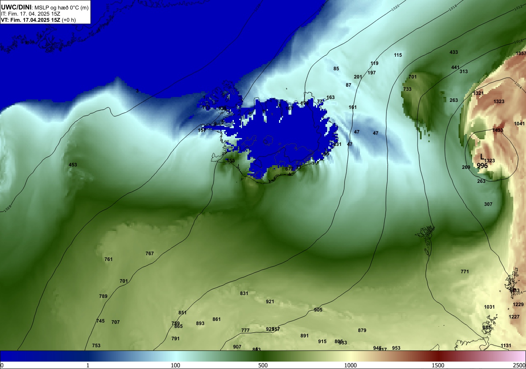Image resolution: width=526 pixels, height=369 pixels.
Task: Click the 1028 isobar label
Action: tap(7, 209)
